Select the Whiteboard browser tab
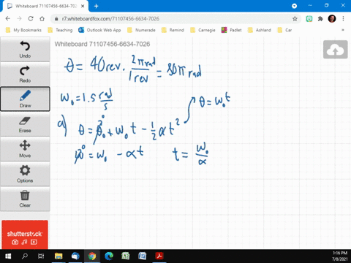 coord(46,6)
